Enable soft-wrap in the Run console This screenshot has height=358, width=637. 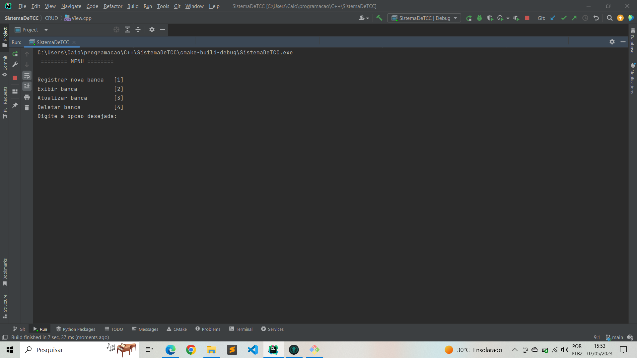[x=27, y=76]
